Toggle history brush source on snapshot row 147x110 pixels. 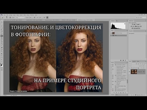pyautogui.click(x=111, y=33)
